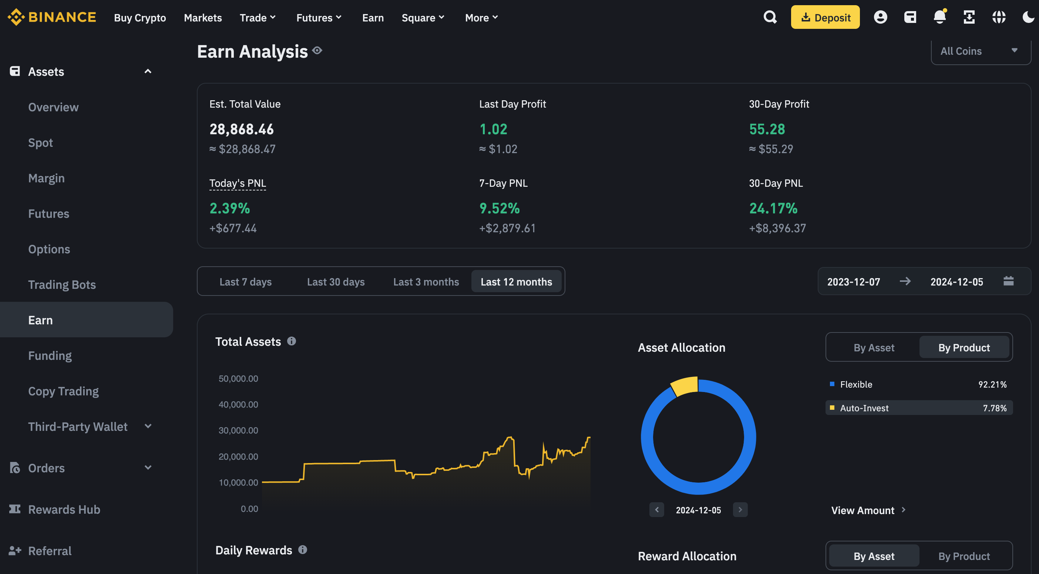Click the yellow Auto-Invest legend swatch

click(832, 408)
